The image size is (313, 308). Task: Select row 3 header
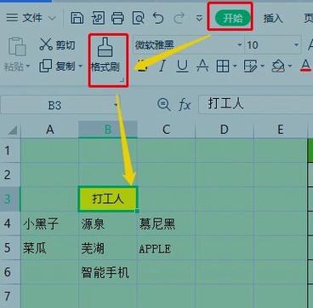[x=10, y=199]
